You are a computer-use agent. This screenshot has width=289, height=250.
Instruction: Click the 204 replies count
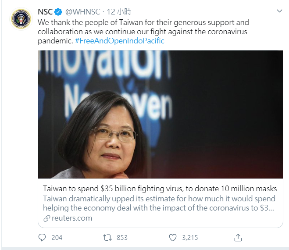[57, 237]
